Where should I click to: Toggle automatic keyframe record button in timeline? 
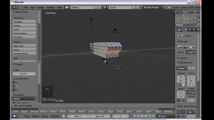point(64,116)
